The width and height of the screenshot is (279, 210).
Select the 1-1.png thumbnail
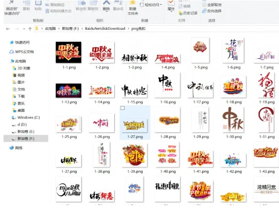click(69, 52)
